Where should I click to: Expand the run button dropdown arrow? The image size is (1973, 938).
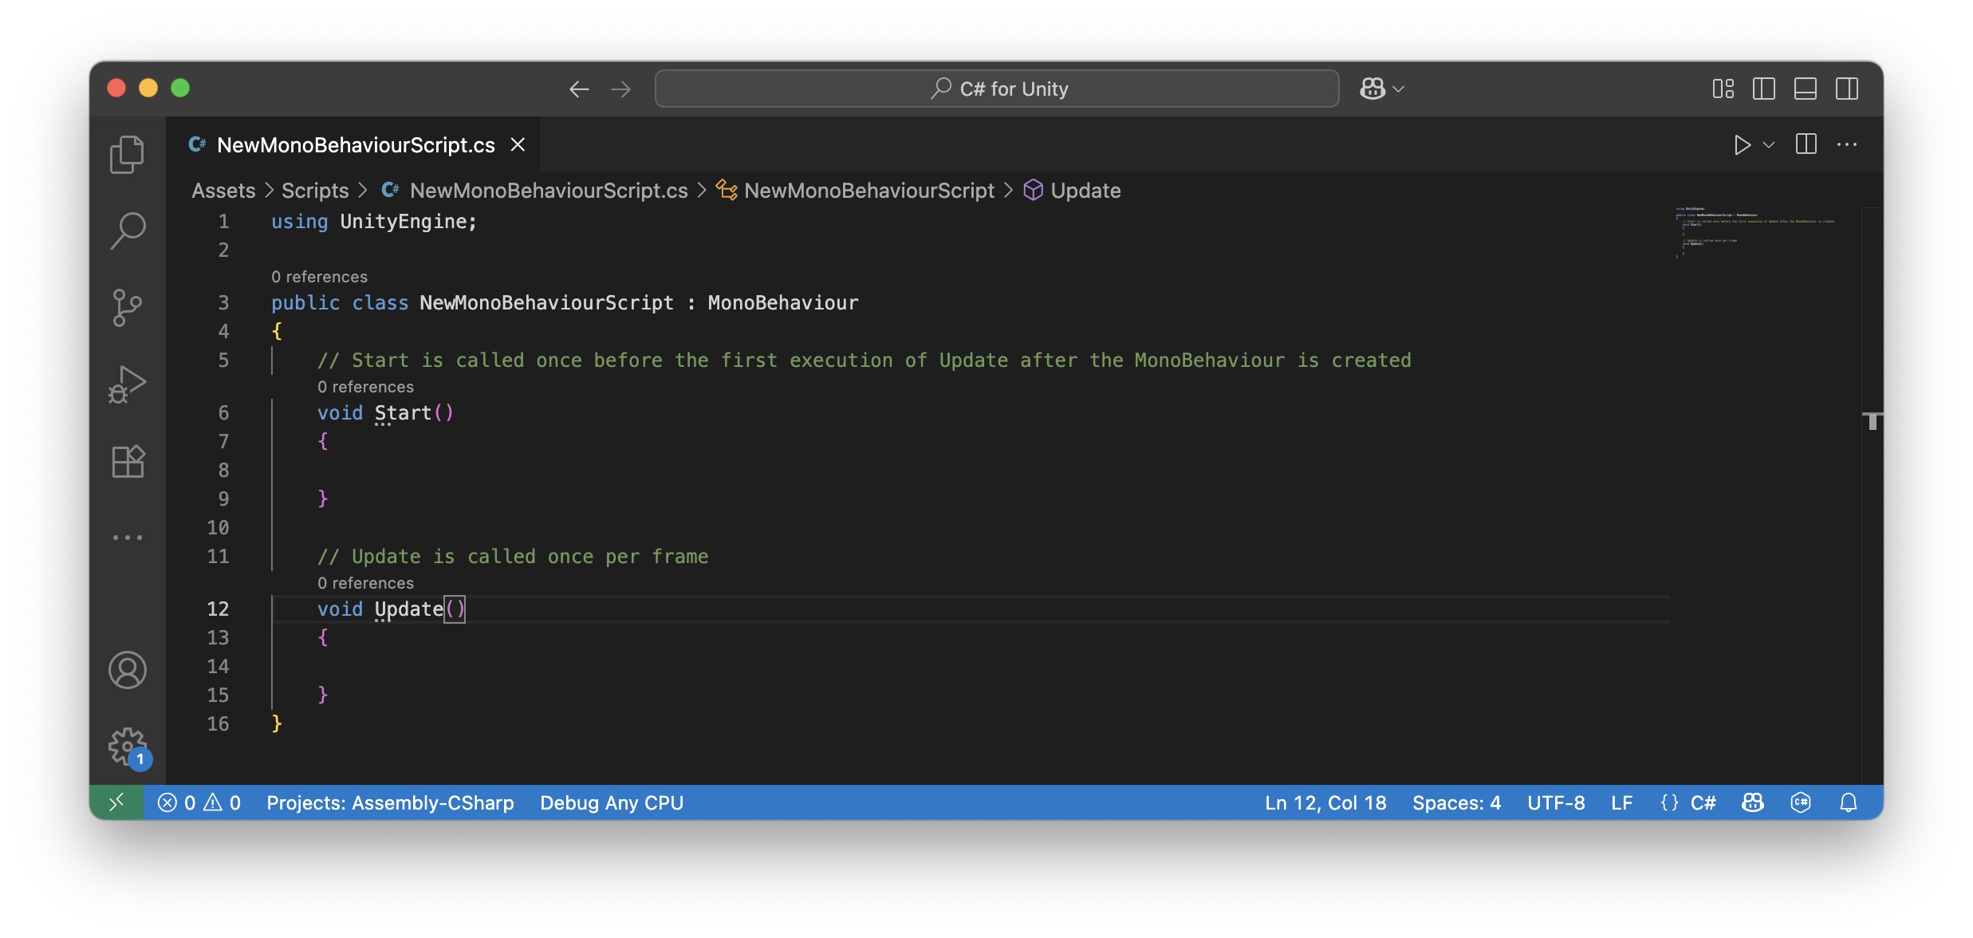(1768, 145)
